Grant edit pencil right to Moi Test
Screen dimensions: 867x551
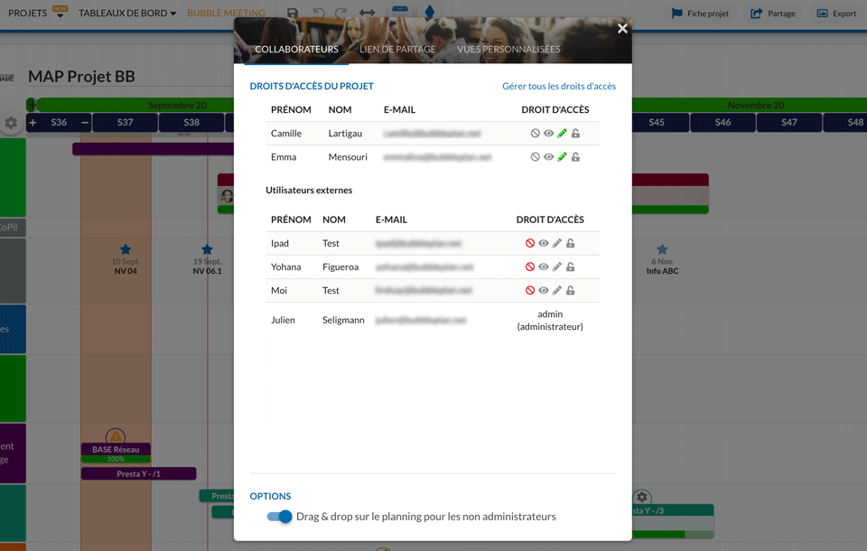click(557, 291)
